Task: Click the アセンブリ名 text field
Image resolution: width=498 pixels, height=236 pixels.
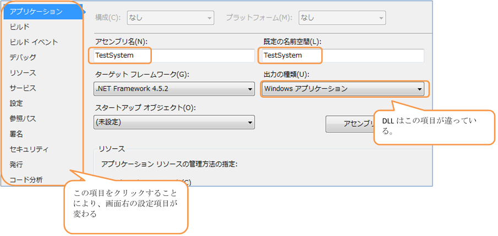Action: point(171,55)
